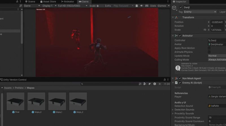Collapse the Enemy AI script component
This screenshot has width=226, height=126.
click(173, 83)
